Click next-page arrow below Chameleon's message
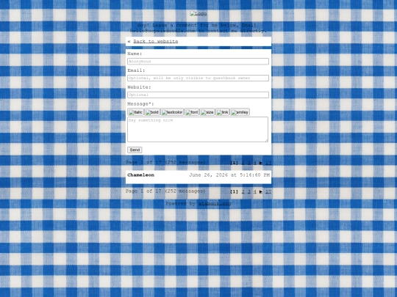Image resolution: width=397 pixels, height=297 pixels. (261, 191)
